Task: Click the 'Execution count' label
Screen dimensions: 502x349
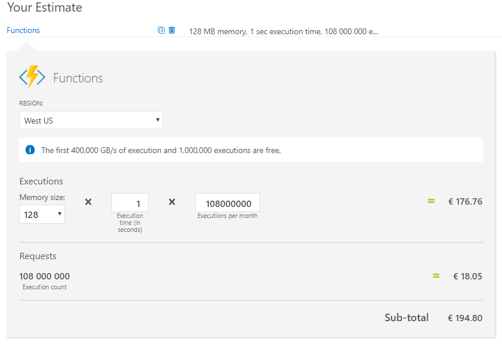Action: (x=45, y=288)
